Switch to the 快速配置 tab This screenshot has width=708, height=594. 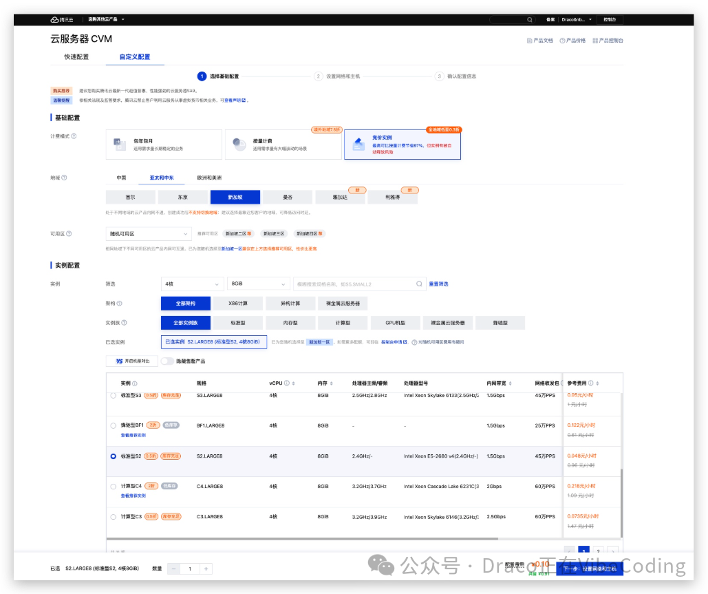[76, 56]
